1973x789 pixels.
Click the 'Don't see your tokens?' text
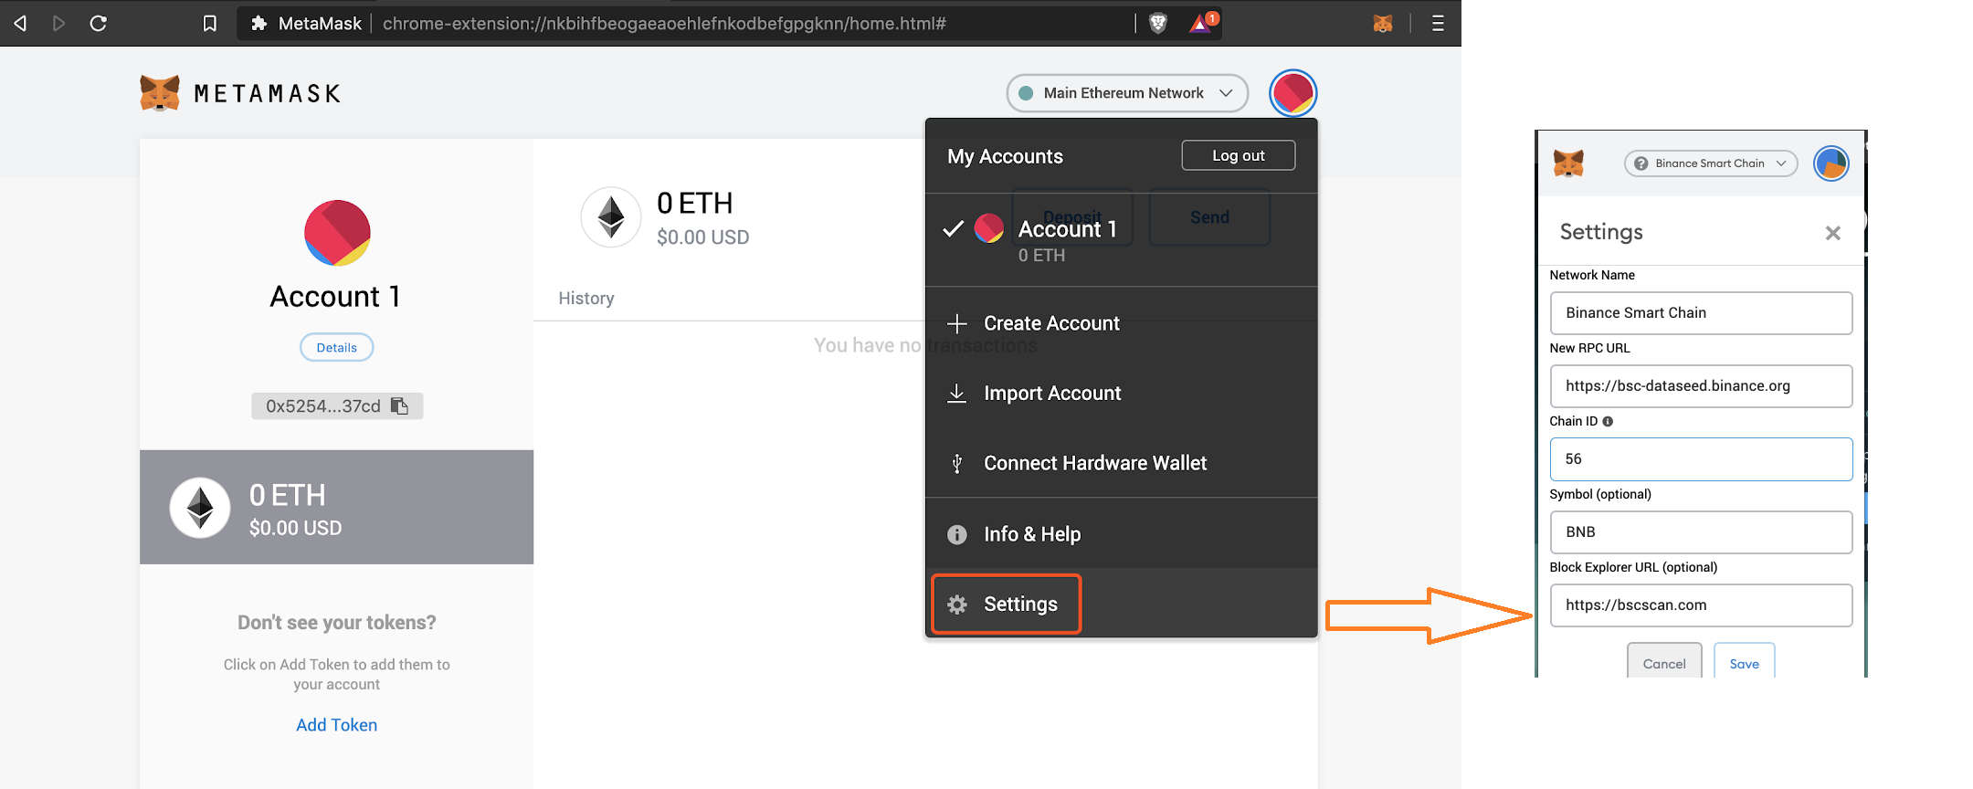point(337,623)
